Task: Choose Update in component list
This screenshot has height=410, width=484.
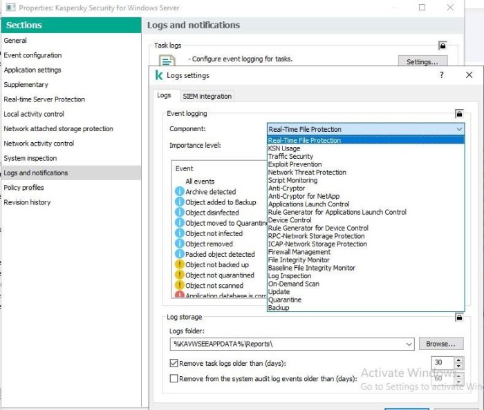Action: point(366,292)
